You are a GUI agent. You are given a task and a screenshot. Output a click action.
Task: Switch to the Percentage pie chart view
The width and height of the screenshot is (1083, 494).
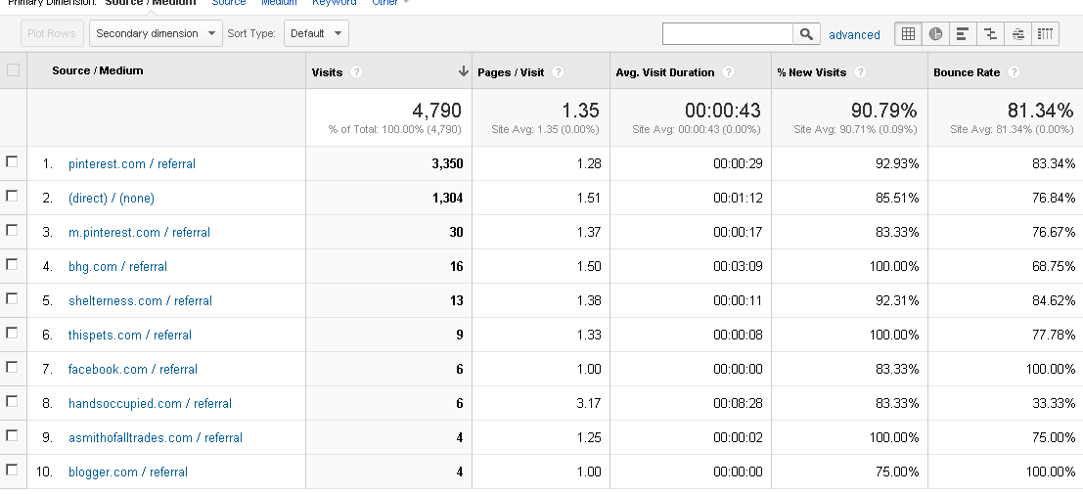935,34
